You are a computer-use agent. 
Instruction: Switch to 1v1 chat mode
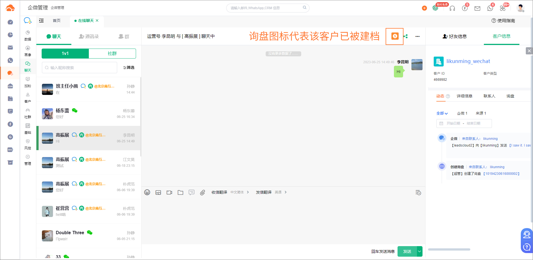65,54
